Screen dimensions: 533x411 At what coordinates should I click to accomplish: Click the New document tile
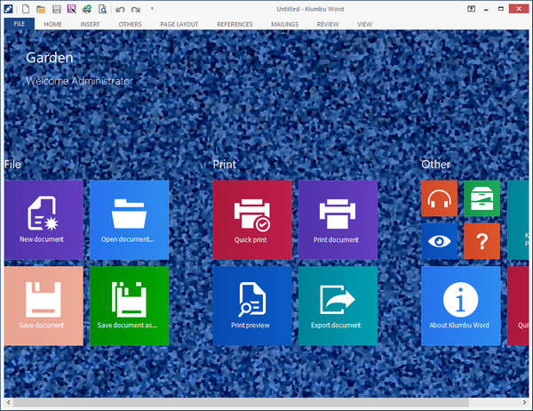[44, 220]
